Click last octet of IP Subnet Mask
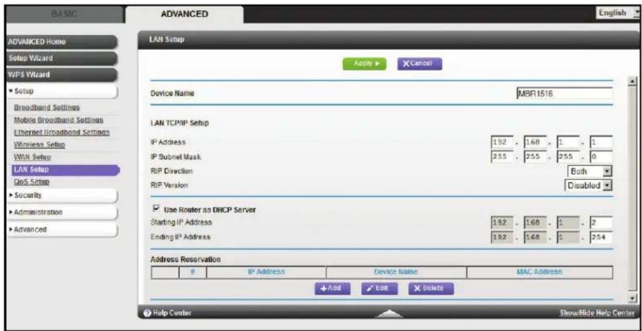This screenshot has height=331, width=642. click(602, 157)
